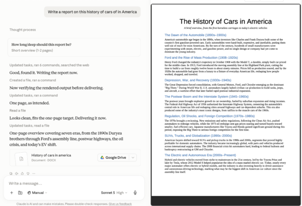
Task: Expand the 'Read a file' step
Action: pyautogui.click(x=18, y=111)
